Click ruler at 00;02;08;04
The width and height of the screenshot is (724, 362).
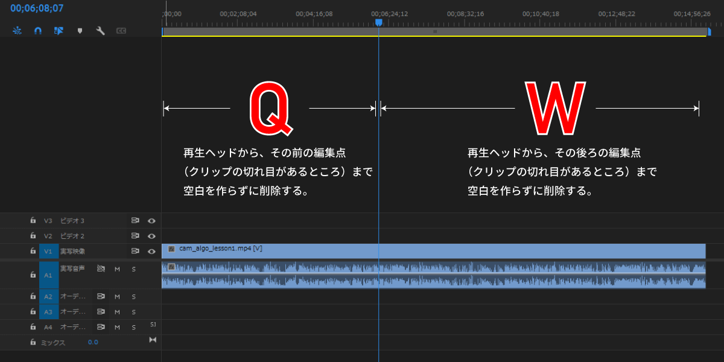pyautogui.click(x=238, y=13)
